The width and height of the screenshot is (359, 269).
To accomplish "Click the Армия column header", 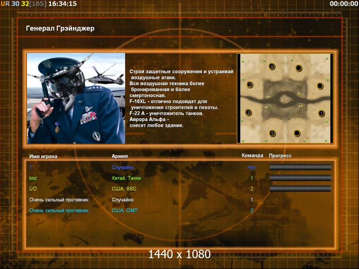I will [119, 156].
